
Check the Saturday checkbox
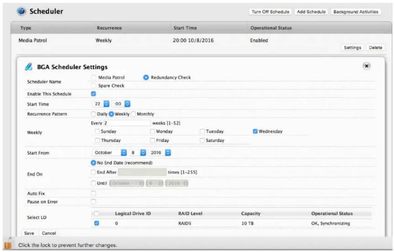(x=202, y=140)
